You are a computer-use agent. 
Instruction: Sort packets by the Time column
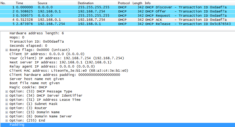coord(20,3)
